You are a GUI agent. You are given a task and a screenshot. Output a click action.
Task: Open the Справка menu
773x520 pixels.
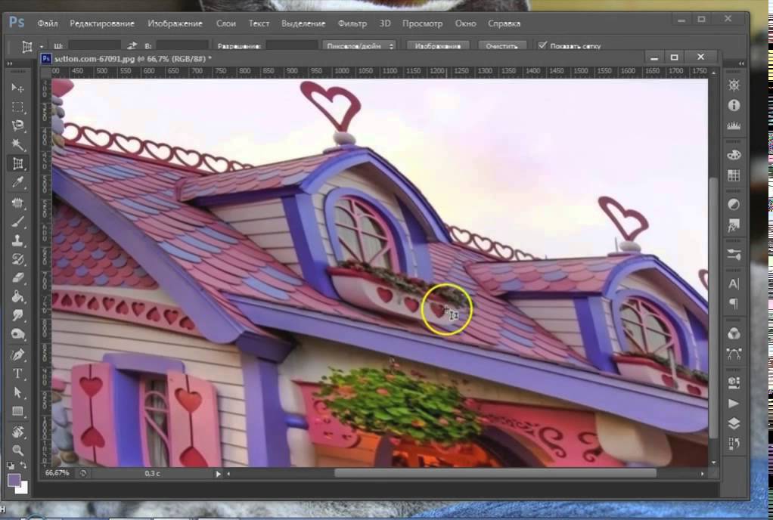click(x=504, y=23)
